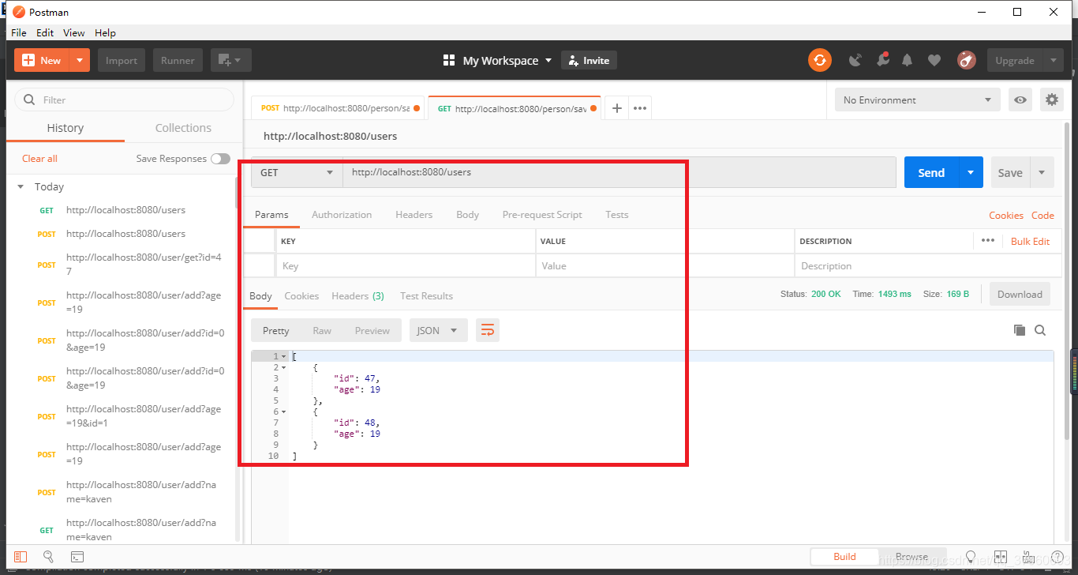
Task: Open the My Workspace dropdown
Action: (x=507, y=60)
